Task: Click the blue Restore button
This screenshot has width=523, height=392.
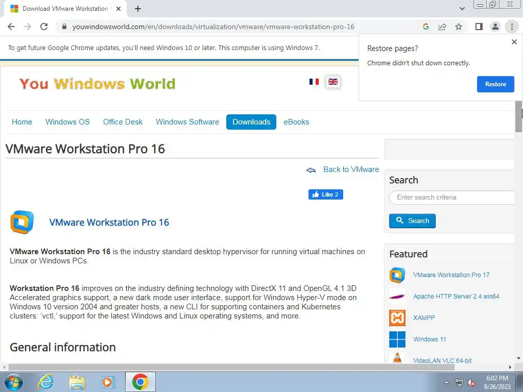Action: 495,84
